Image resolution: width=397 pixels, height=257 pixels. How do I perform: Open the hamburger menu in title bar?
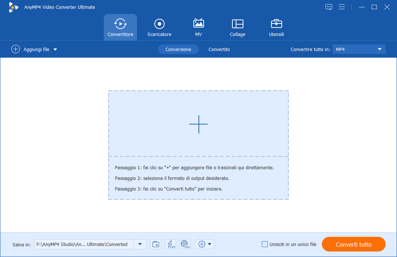click(342, 7)
